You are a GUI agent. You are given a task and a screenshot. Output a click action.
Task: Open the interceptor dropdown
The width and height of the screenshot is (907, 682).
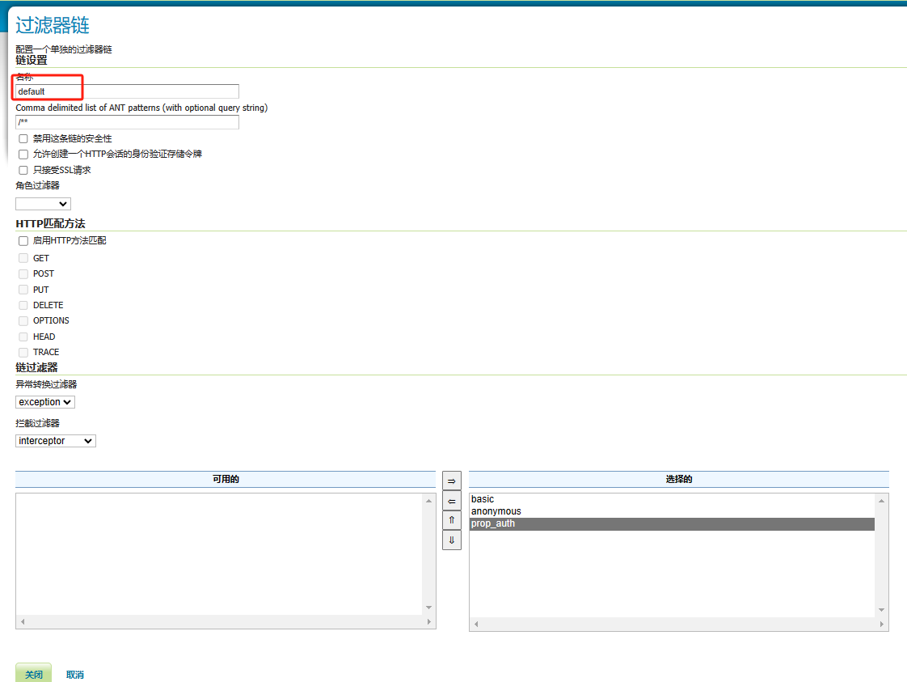click(56, 441)
